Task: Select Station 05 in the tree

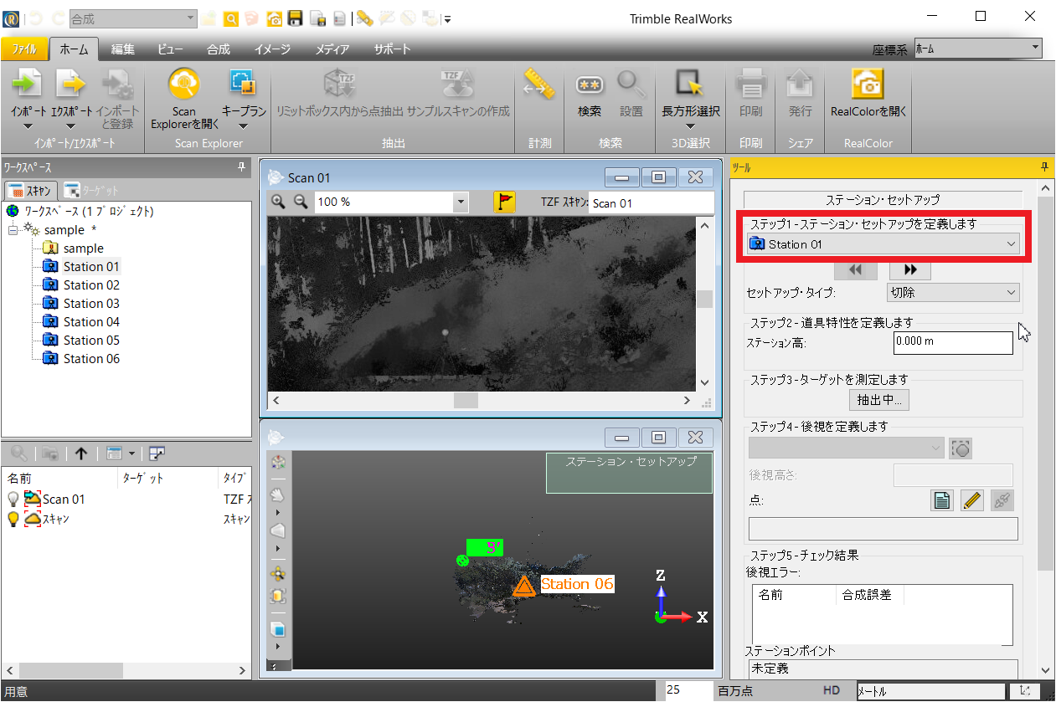Action: [x=91, y=341]
